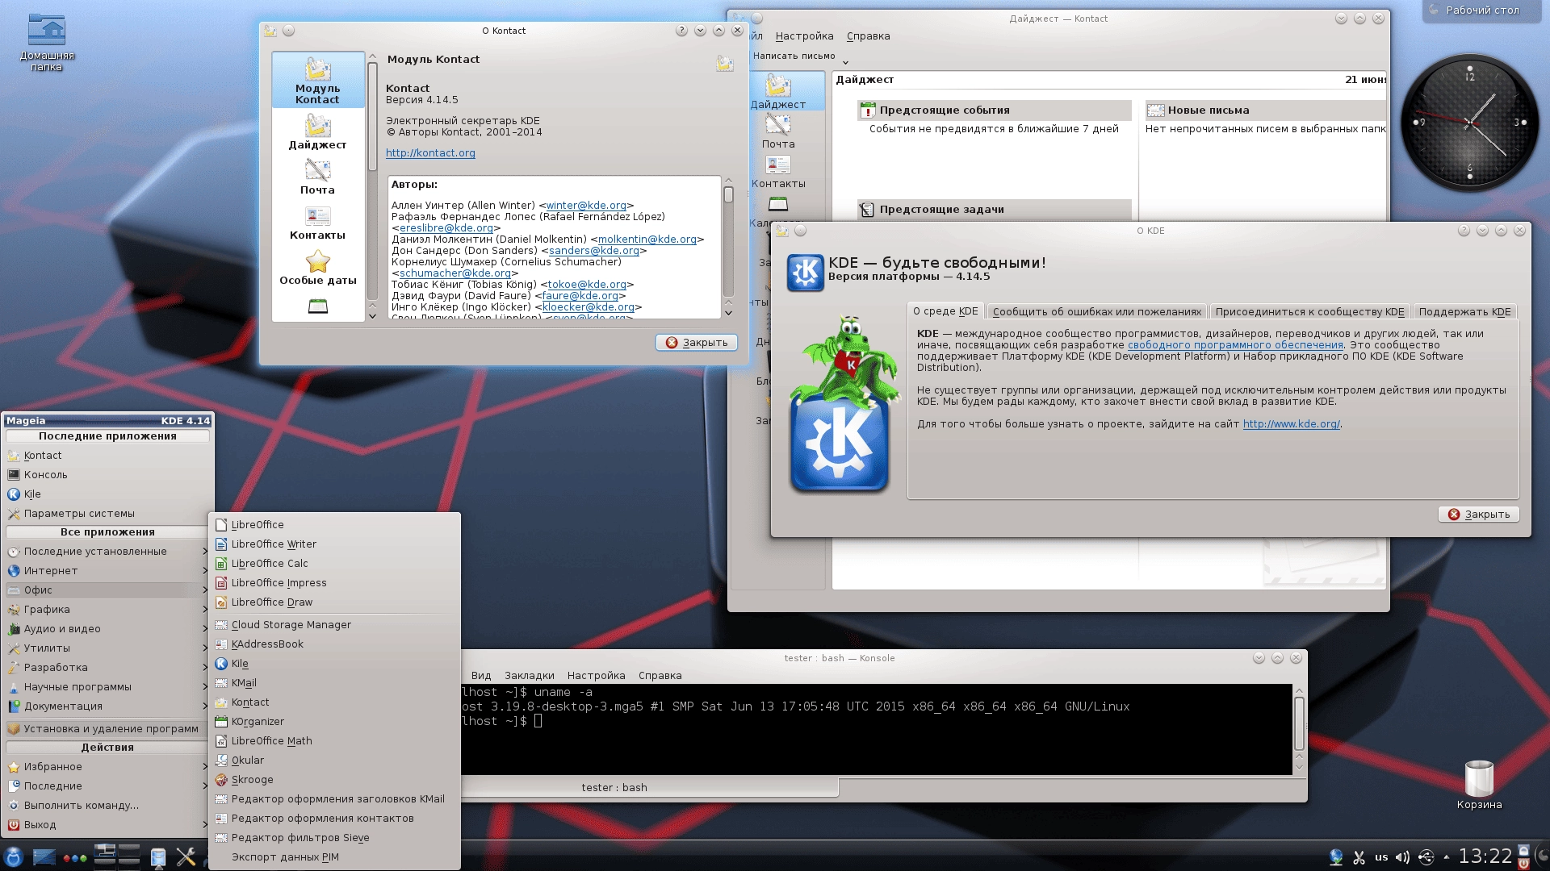Viewport: 1550px width, 871px height.
Task: Switch to Сообщить об ошибках или пожеланиях tab
Action: 1097,312
